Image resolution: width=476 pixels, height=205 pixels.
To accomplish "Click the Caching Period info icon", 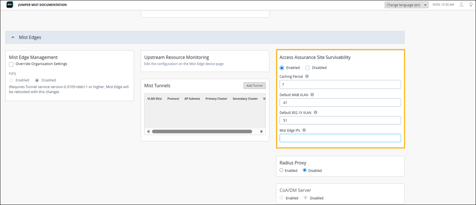I will [307, 76].
